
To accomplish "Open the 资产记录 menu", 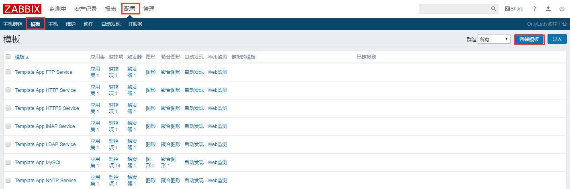I will 86,9.
